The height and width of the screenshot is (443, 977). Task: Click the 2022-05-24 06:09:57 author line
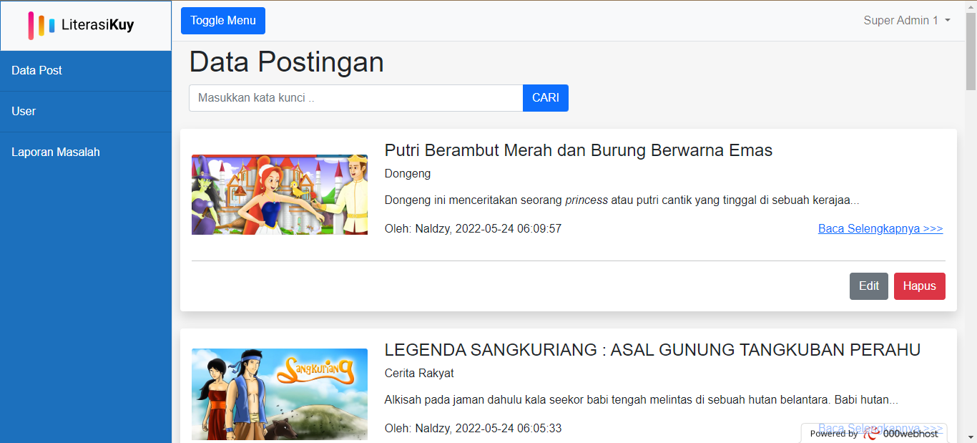[473, 229]
